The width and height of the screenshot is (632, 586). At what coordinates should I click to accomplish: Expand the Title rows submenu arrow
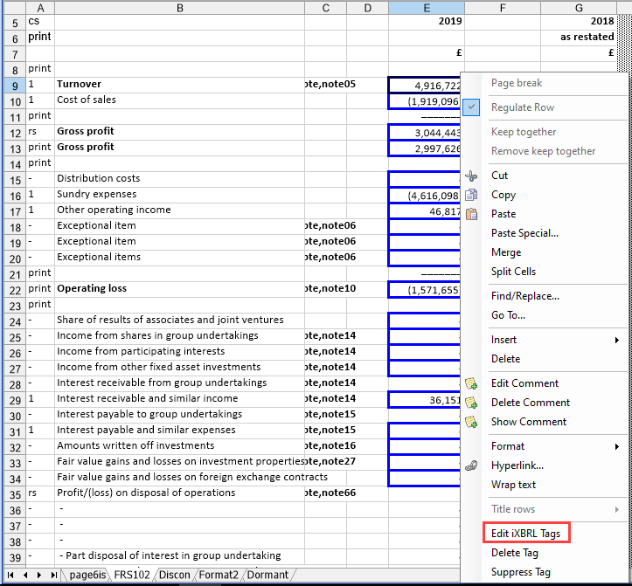pos(616,509)
